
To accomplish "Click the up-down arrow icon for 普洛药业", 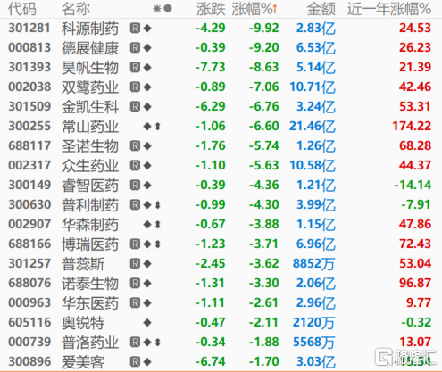I will coord(158,343).
